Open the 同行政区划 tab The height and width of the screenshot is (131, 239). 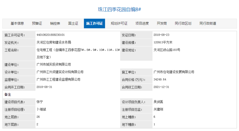pyautogui.click(x=183, y=24)
